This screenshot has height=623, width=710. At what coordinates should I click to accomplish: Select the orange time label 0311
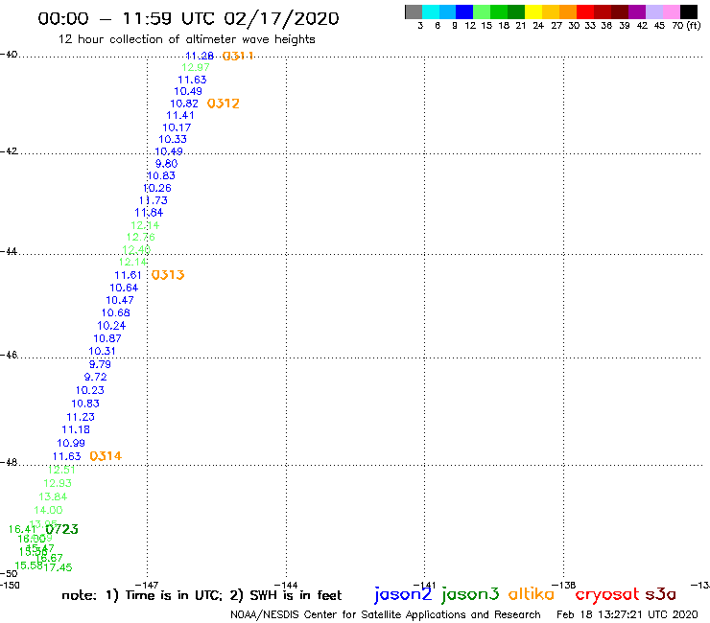click(x=238, y=56)
